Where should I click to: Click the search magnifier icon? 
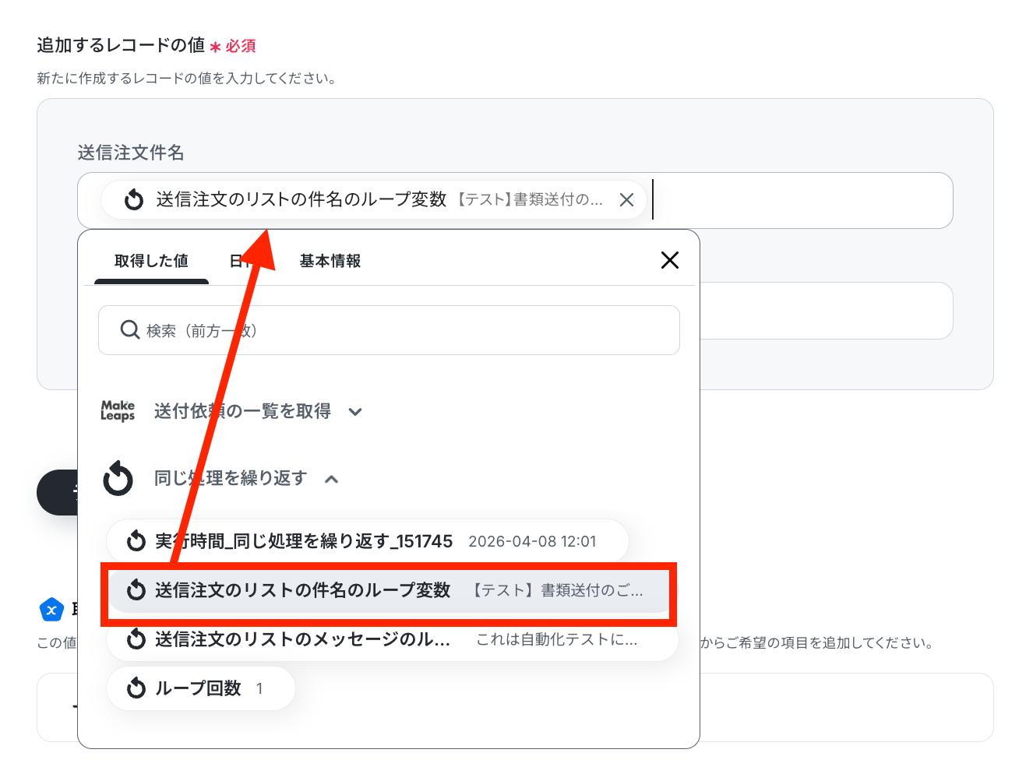click(x=130, y=330)
